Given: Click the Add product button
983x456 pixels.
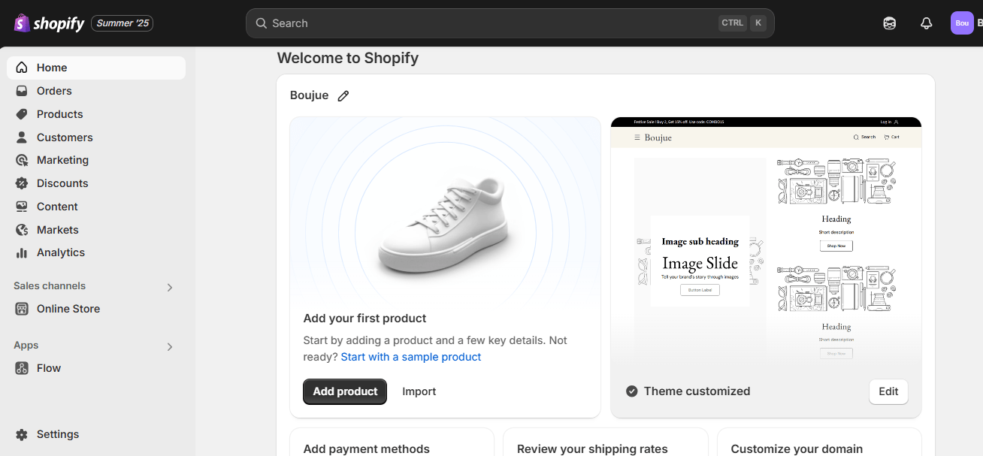Looking at the screenshot, I should (344, 391).
